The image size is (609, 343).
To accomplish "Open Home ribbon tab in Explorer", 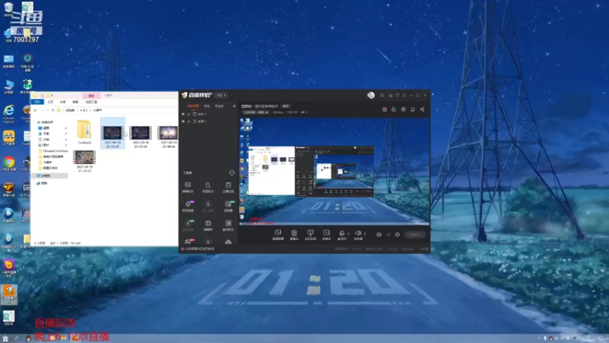I will [x=50, y=102].
